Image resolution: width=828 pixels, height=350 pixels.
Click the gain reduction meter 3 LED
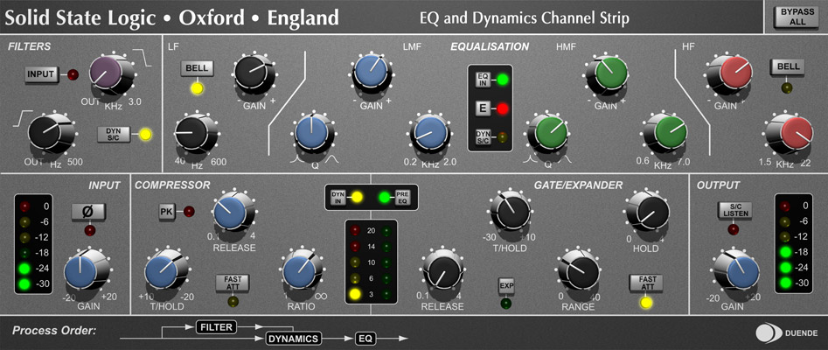(354, 295)
